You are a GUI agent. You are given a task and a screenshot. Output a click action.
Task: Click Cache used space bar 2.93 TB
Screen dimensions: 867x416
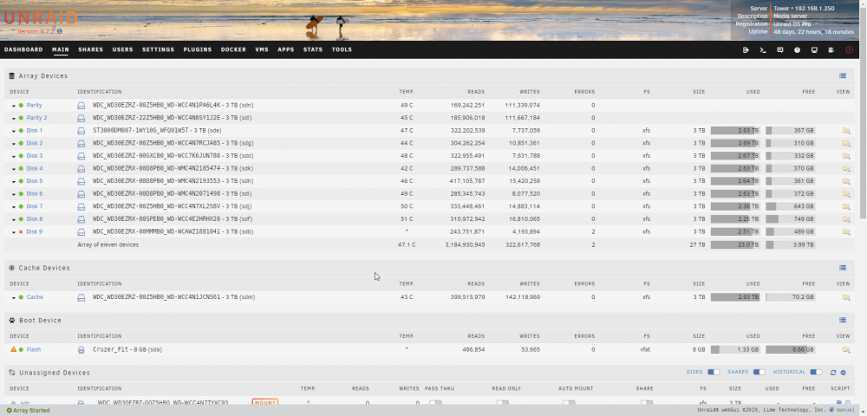735,297
